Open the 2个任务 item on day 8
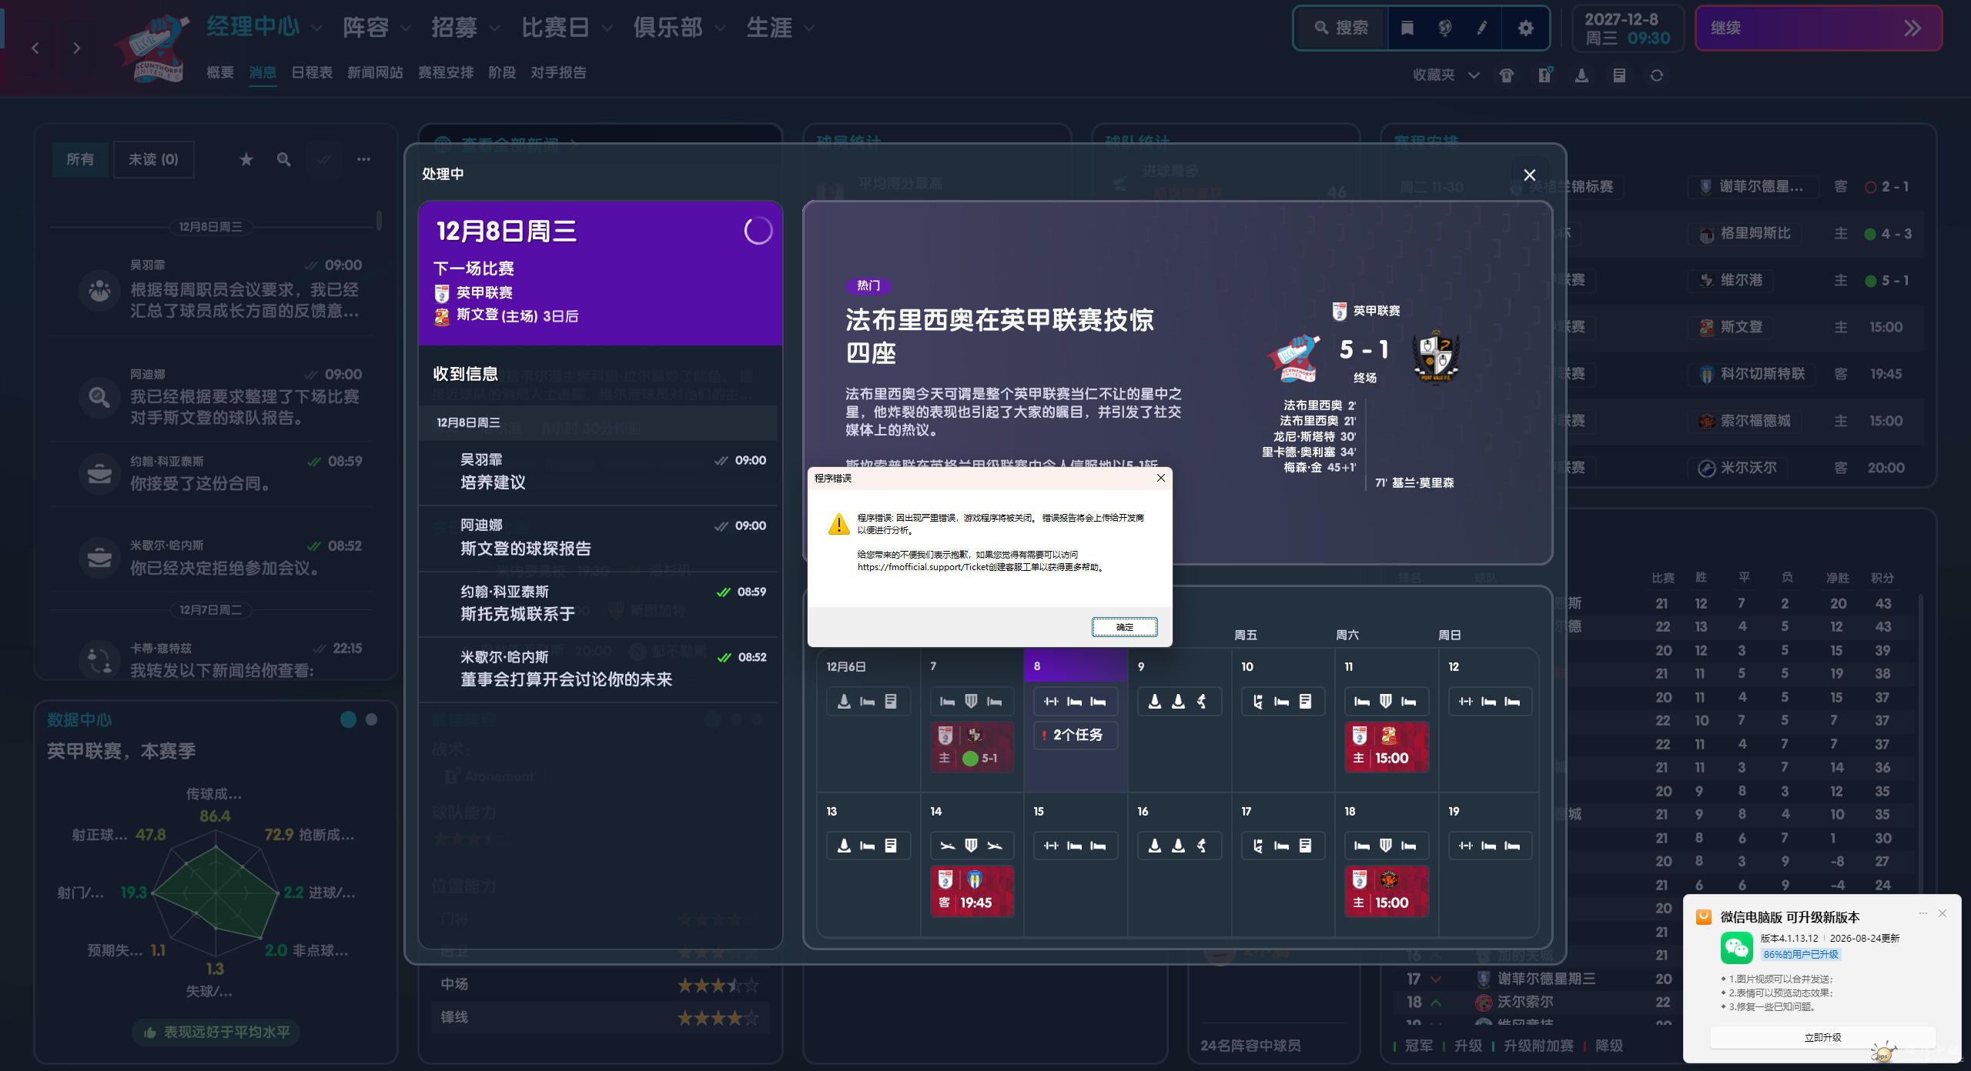Viewport: 1971px width, 1071px height. (1076, 735)
